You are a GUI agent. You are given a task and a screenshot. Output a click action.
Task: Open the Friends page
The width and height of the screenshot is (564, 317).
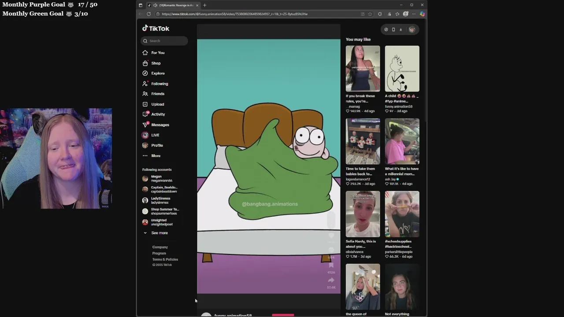[153, 94]
